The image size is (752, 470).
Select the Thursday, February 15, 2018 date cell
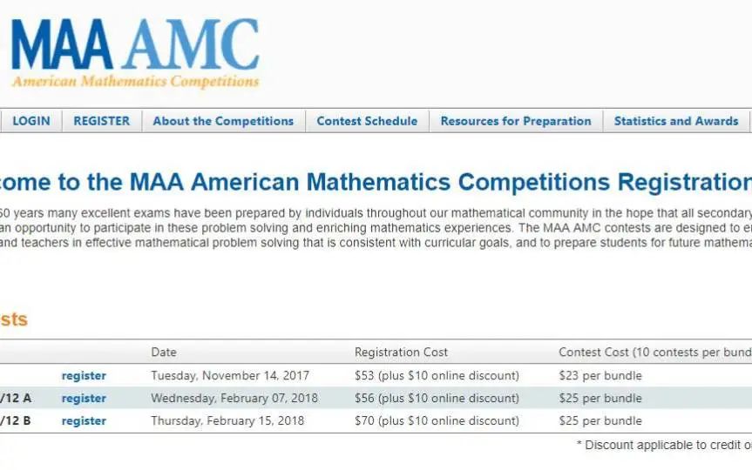227,420
